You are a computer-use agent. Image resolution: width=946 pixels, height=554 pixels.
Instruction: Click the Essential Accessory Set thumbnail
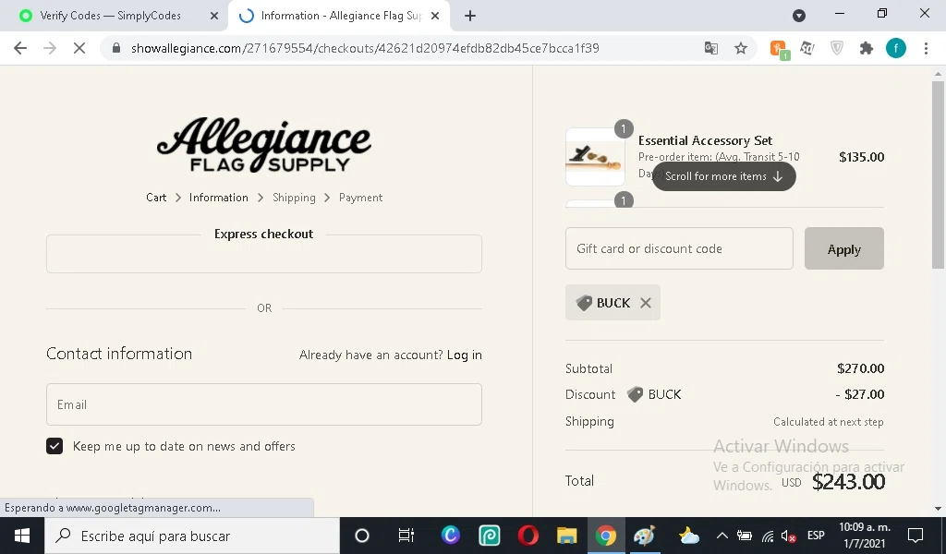coord(595,157)
